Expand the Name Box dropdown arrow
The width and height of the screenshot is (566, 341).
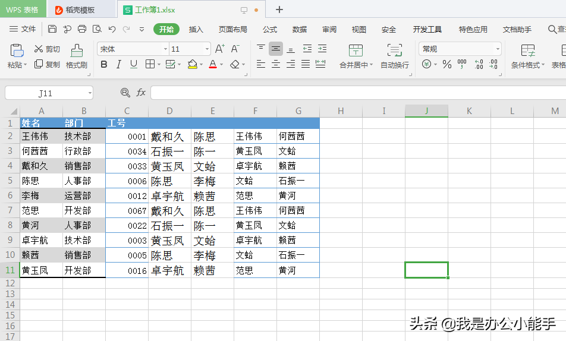(x=89, y=93)
